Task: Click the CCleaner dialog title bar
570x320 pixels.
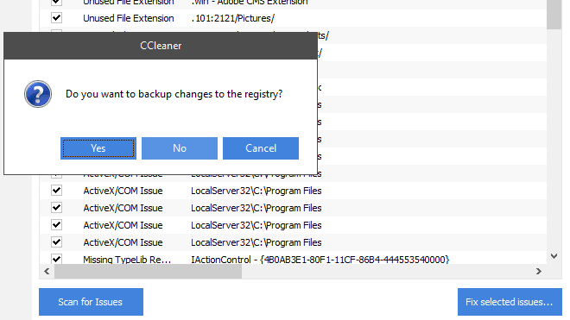Action: pos(161,46)
